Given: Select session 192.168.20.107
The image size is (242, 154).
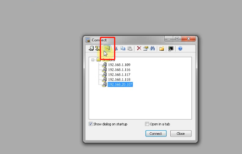Looking at the screenshot, I should [120, 85].
